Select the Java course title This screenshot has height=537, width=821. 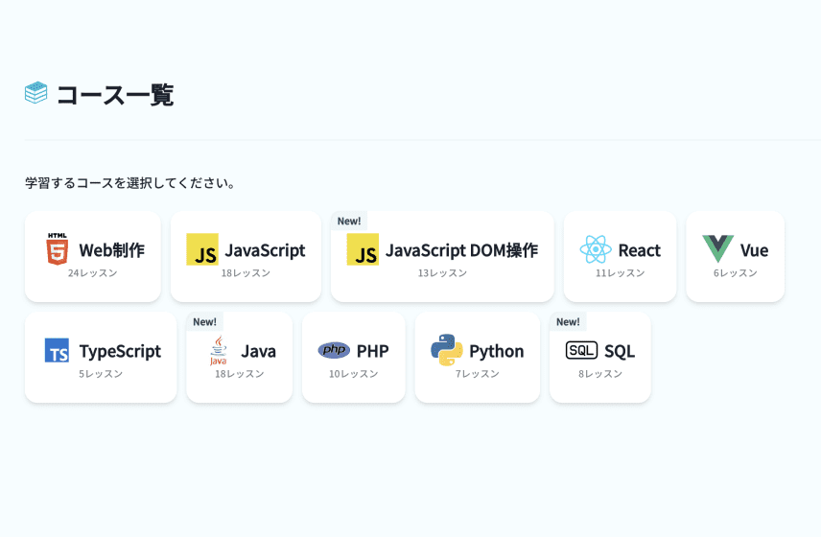(258, 351)
